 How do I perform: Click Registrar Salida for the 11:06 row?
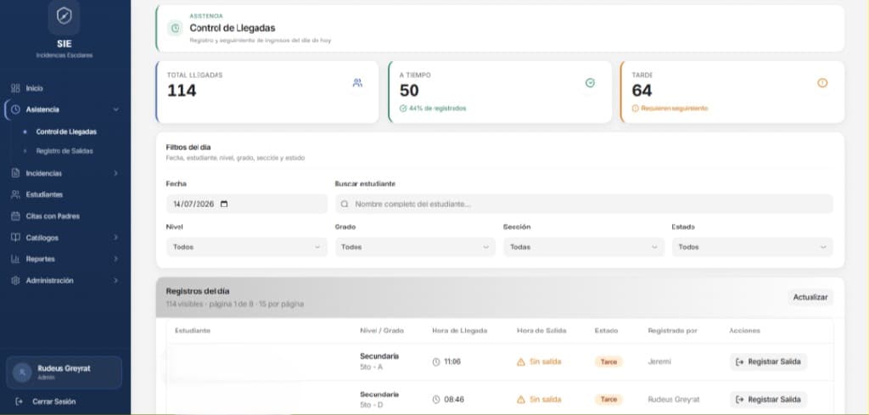(768, 362)
